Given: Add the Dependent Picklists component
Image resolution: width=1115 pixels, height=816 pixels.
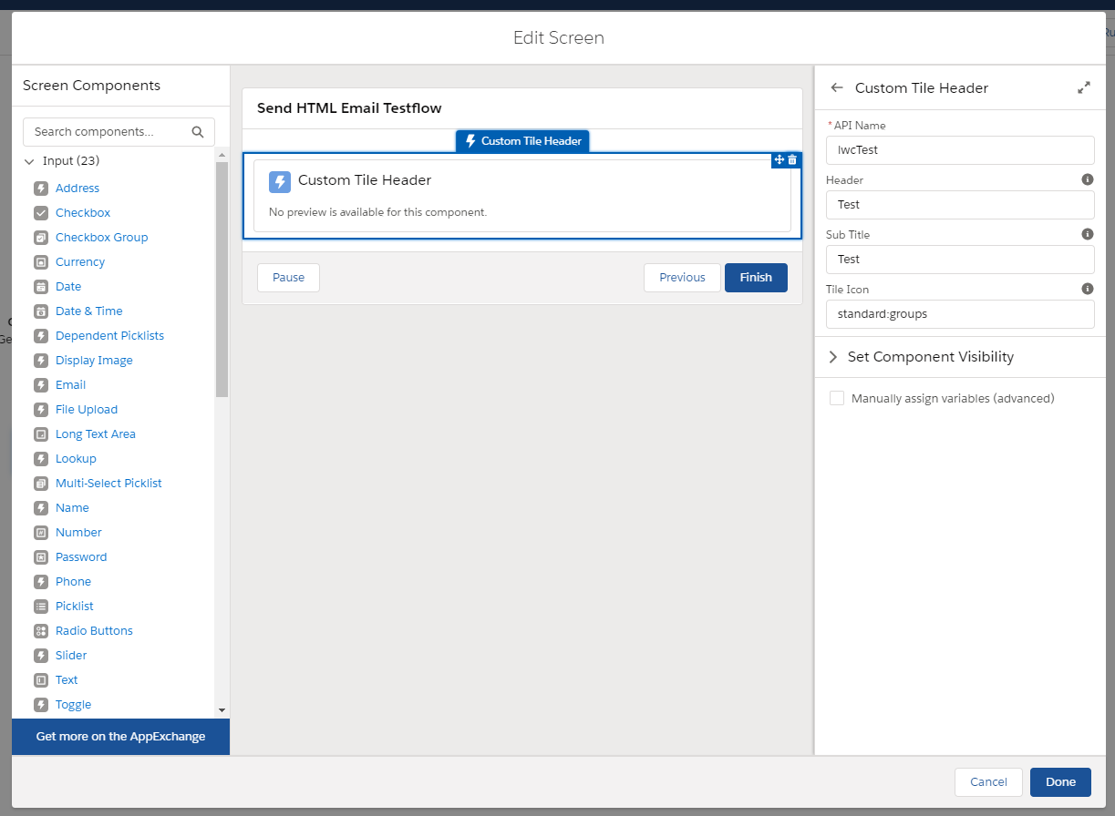Looking at the screenshot, I should click(x=109, y=336).
